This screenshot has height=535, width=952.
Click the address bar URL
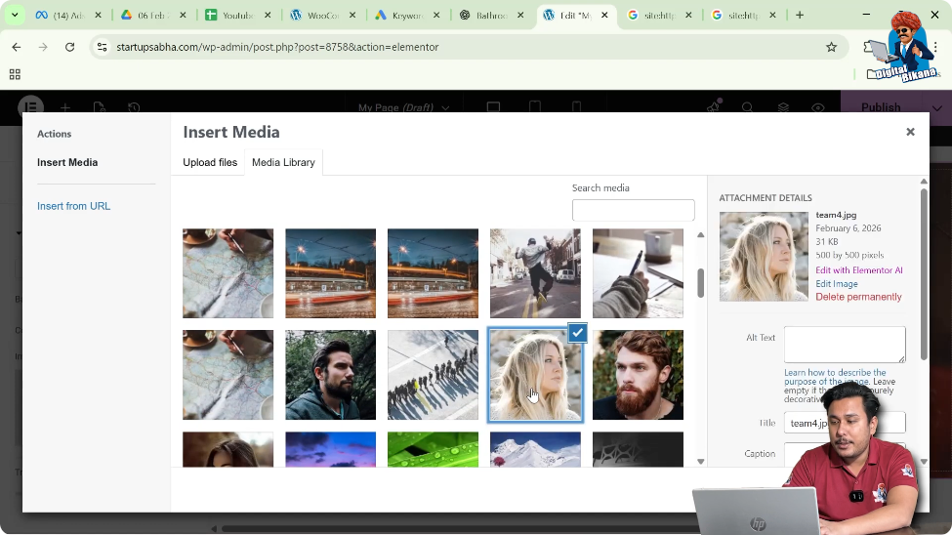[277, 47]
